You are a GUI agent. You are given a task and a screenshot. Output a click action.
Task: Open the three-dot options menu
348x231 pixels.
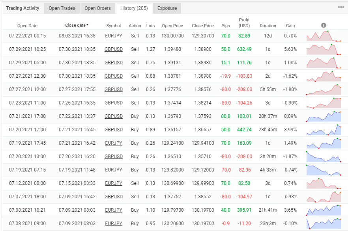341,7
